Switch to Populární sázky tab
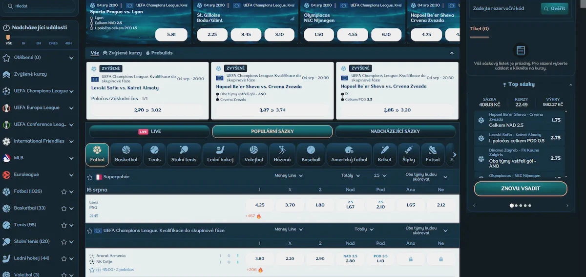Viewport: 586px width, 277px height. click(272, 131)
